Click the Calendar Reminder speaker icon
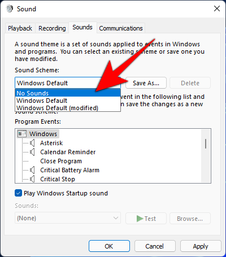Viewport: 226px width, 257px height. 32,152
